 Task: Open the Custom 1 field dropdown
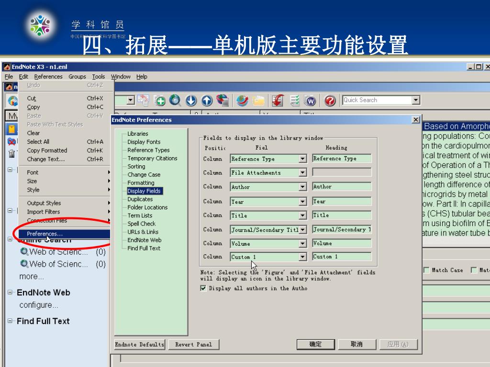click(302, 257)
